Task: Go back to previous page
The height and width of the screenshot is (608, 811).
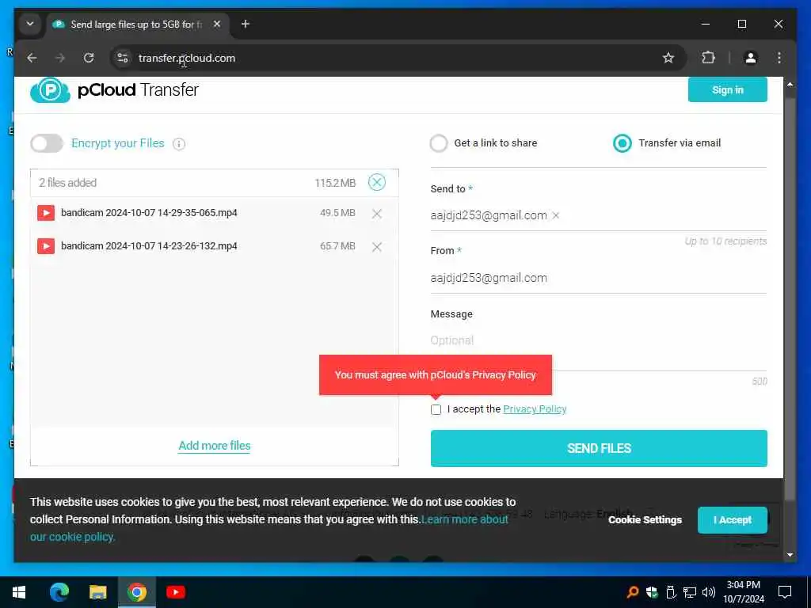Action: tap(32, 58)
